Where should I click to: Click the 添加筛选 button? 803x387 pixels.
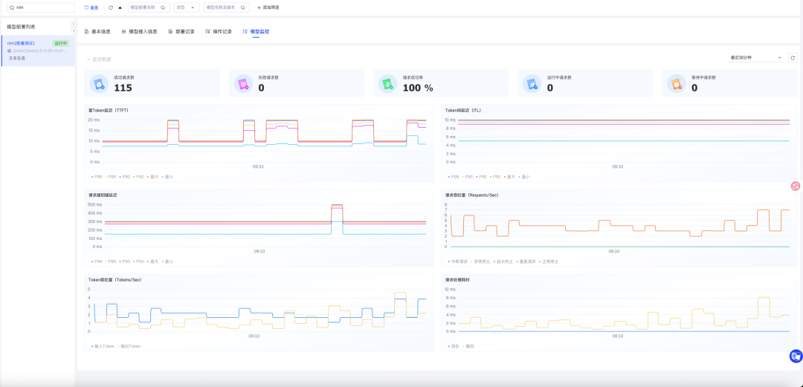[268, 7]
